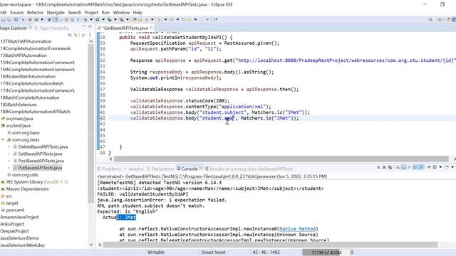Expand the PostBasedAPITests.java tree node
Image resolution: width=456 pixels, height=256 pixels.
coord(9,161)
